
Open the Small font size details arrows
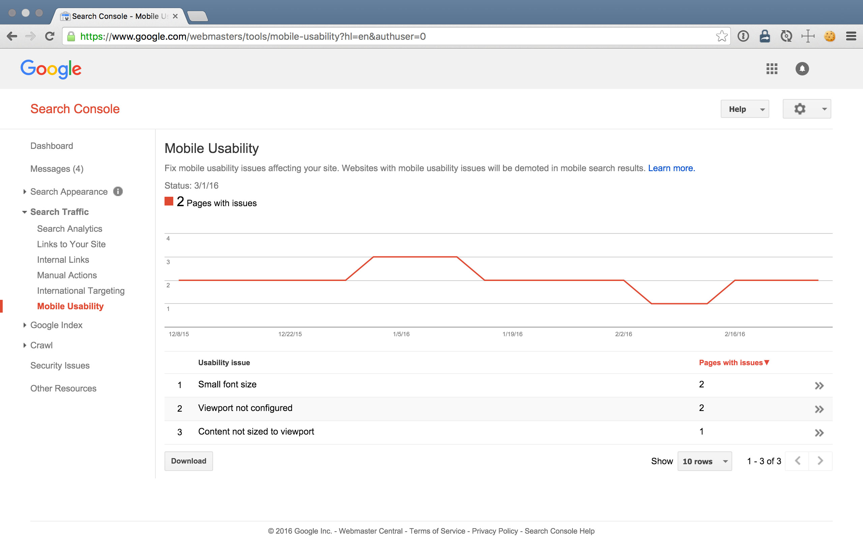[819, 385]
